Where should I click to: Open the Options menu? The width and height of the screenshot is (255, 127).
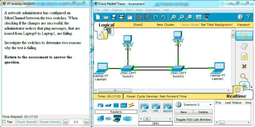[117, 10]
